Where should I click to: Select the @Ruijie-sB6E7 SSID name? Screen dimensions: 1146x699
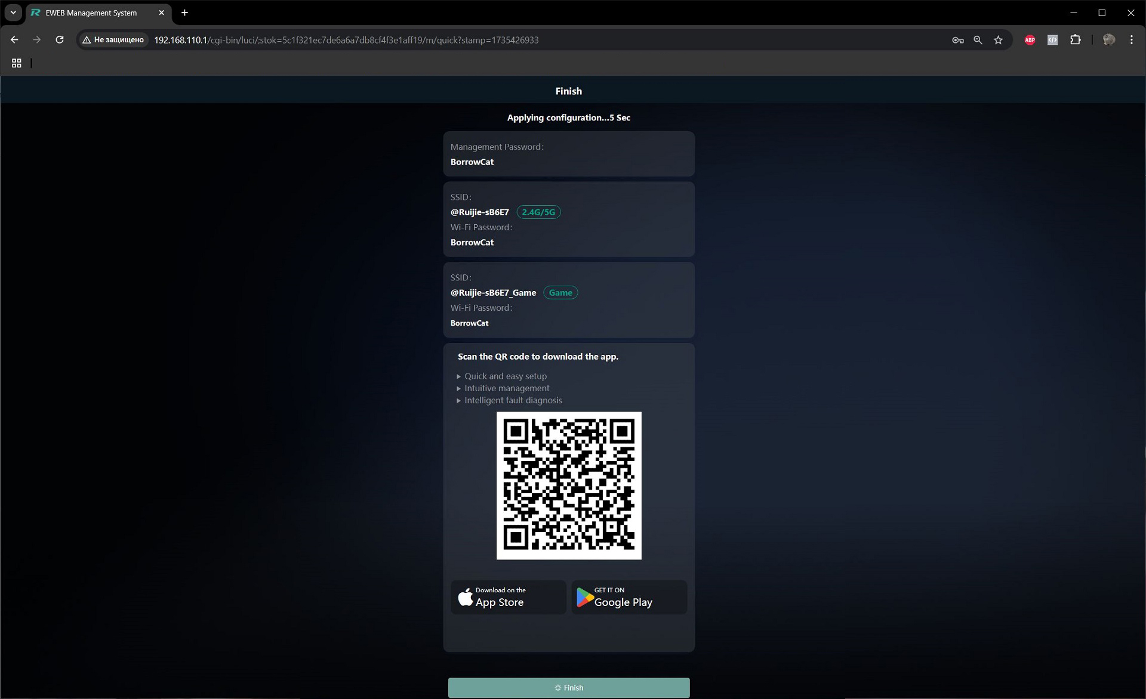click(480, 212)
